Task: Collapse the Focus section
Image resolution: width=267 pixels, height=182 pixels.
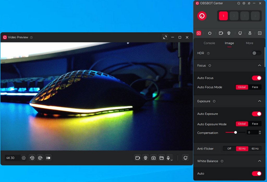Action: (259, 65)
